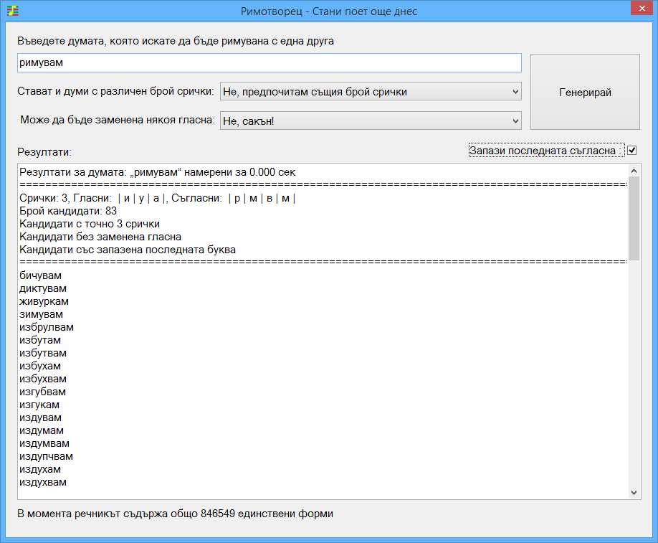Click the result word издухам

pos(40,469)
